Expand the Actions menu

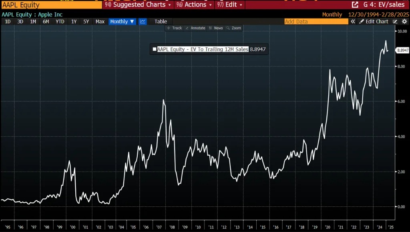pyautogui.click(x=195, y=5)
